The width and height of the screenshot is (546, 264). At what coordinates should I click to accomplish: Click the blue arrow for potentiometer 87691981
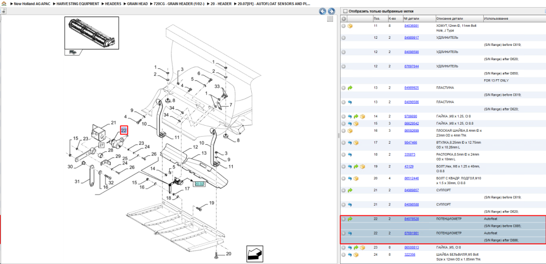[x=350, y=233]
